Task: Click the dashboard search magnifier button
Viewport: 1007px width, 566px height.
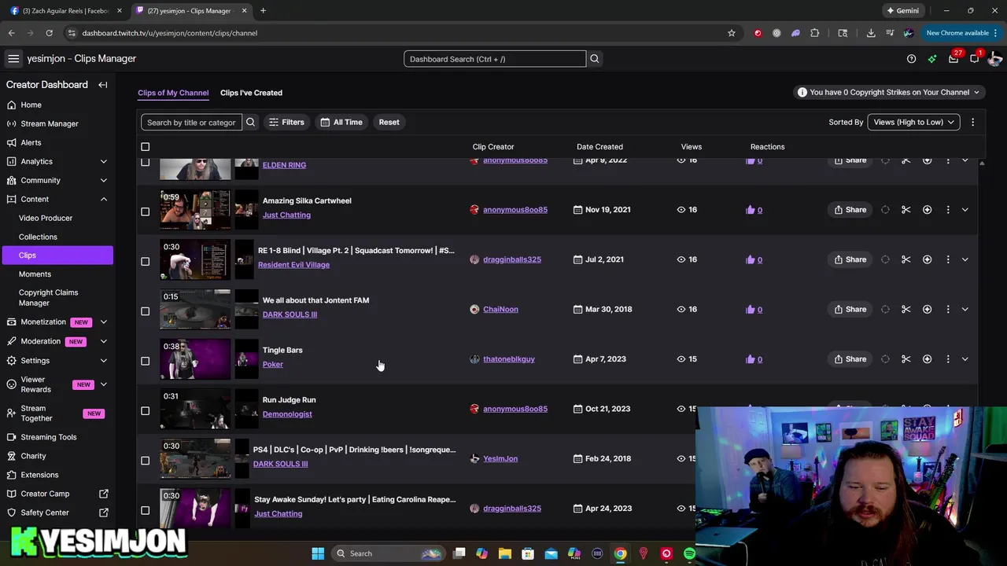Action: (595, 59)
